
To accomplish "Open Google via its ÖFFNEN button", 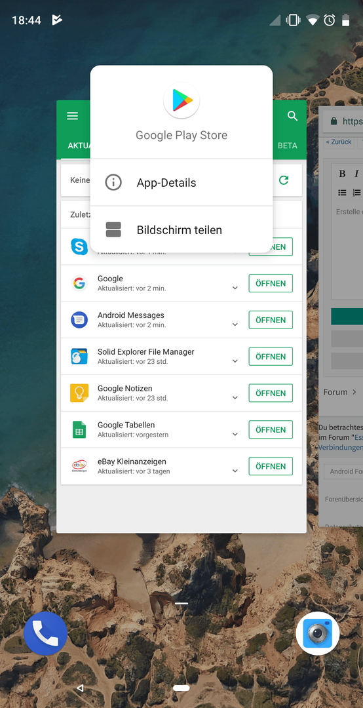I will [271, 284].
